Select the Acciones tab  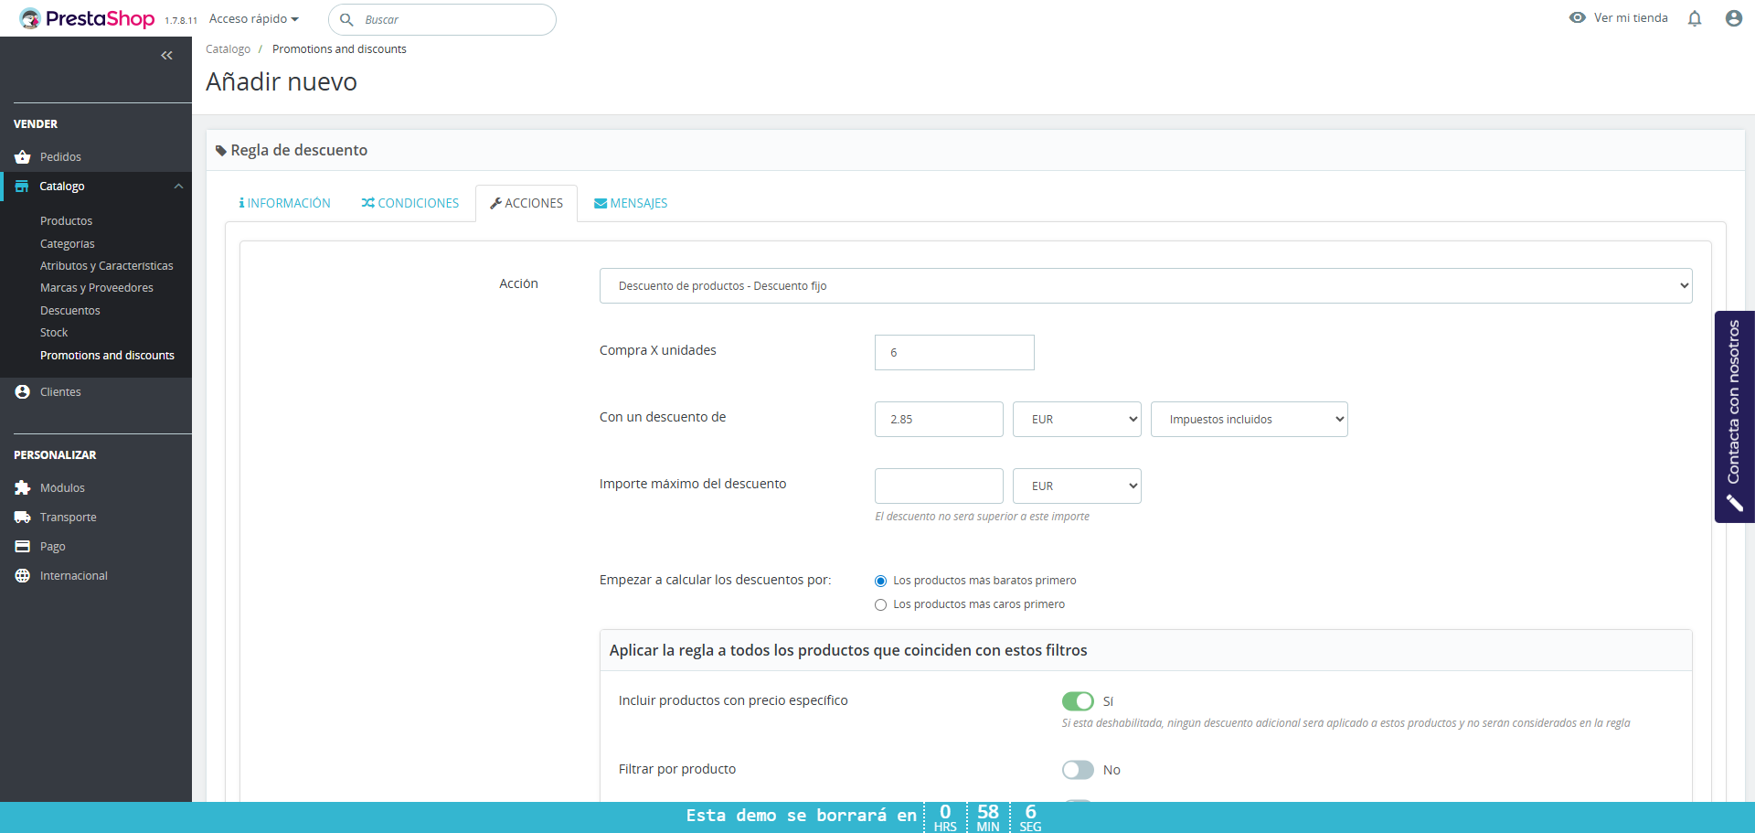click(x=526, y=203)
